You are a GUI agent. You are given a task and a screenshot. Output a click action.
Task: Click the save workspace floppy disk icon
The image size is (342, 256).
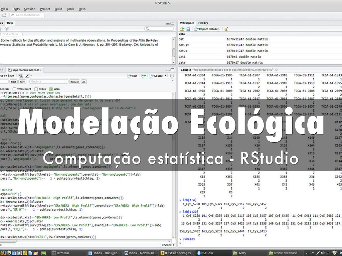[x=188, y=29]
